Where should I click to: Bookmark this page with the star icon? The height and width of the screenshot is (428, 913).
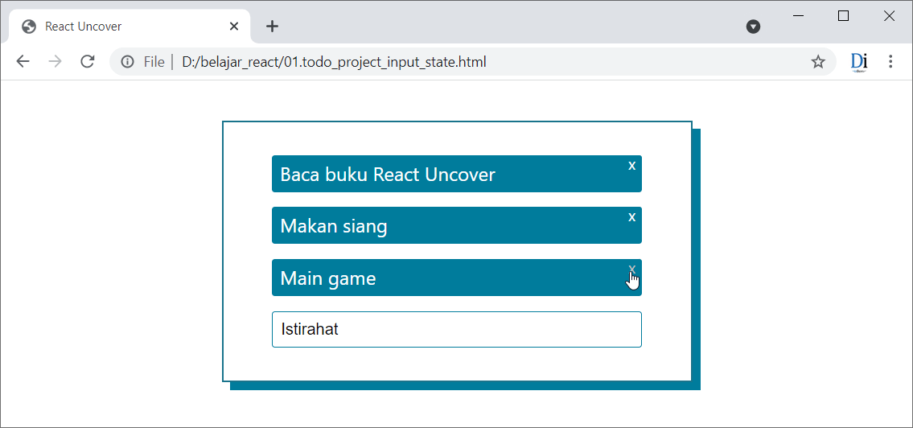818,62
